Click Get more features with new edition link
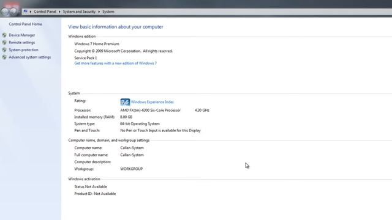This screenshot has height=220, width=392. (116, 64)
